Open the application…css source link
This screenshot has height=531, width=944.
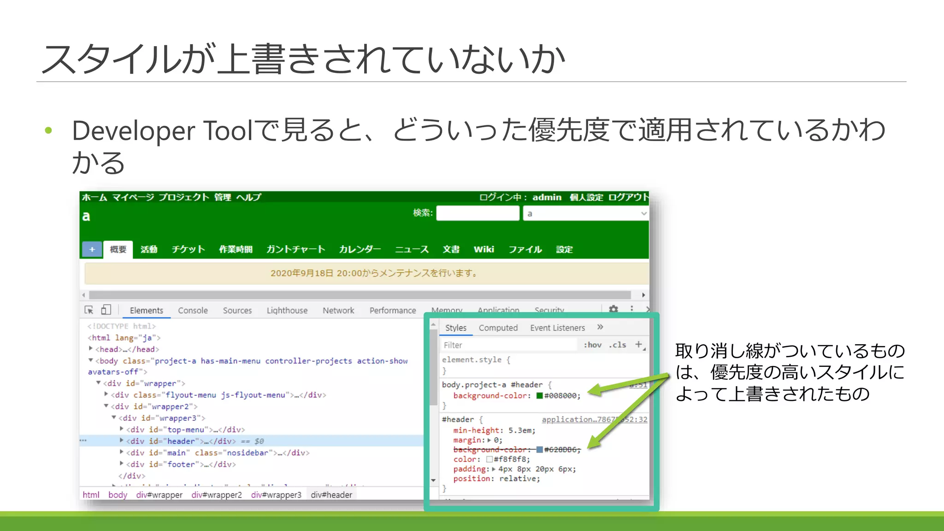click(594, 419)
